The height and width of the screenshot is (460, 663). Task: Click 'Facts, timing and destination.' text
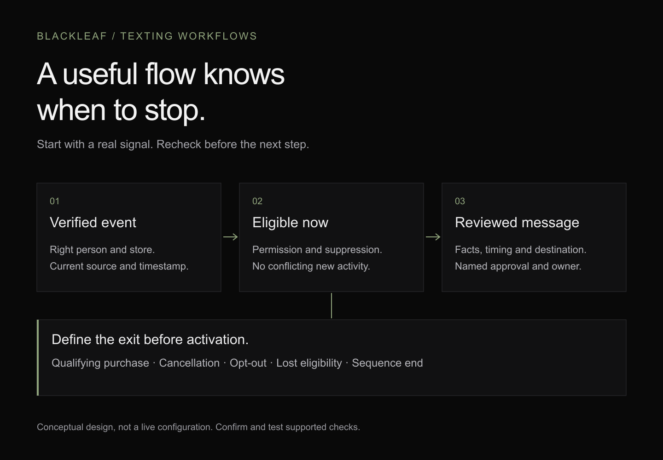pyautogui.click(x=521, y=250)
